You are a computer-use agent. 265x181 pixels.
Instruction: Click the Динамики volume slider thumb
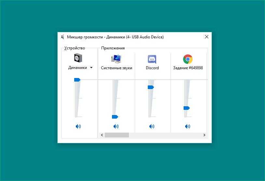click(x=77, y=80)
